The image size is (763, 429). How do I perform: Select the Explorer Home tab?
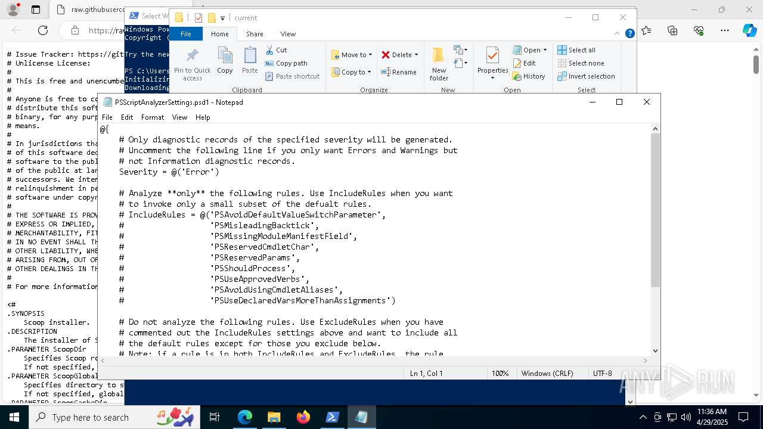219,34
